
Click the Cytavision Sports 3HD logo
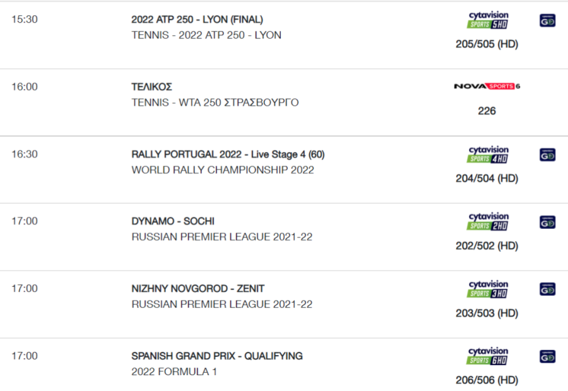(488, 289)
